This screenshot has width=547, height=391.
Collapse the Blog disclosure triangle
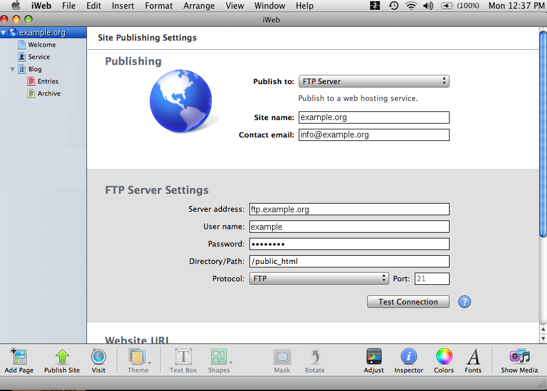(x=13, y=69)
